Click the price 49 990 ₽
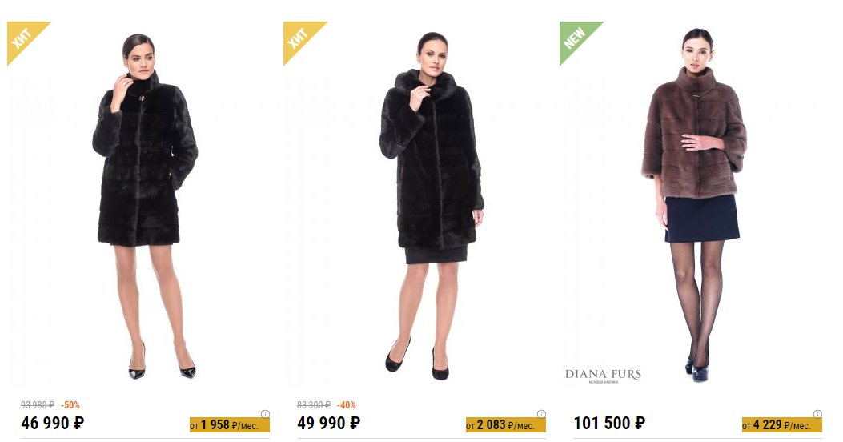This screenshot has height=442, width=843. click(329, 423)
